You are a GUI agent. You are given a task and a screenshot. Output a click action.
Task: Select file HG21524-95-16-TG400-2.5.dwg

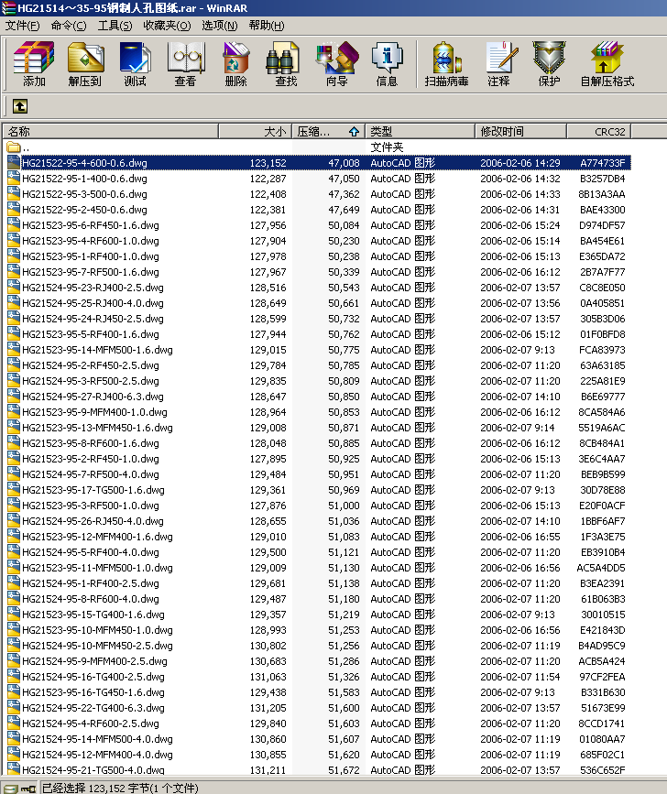93,677
